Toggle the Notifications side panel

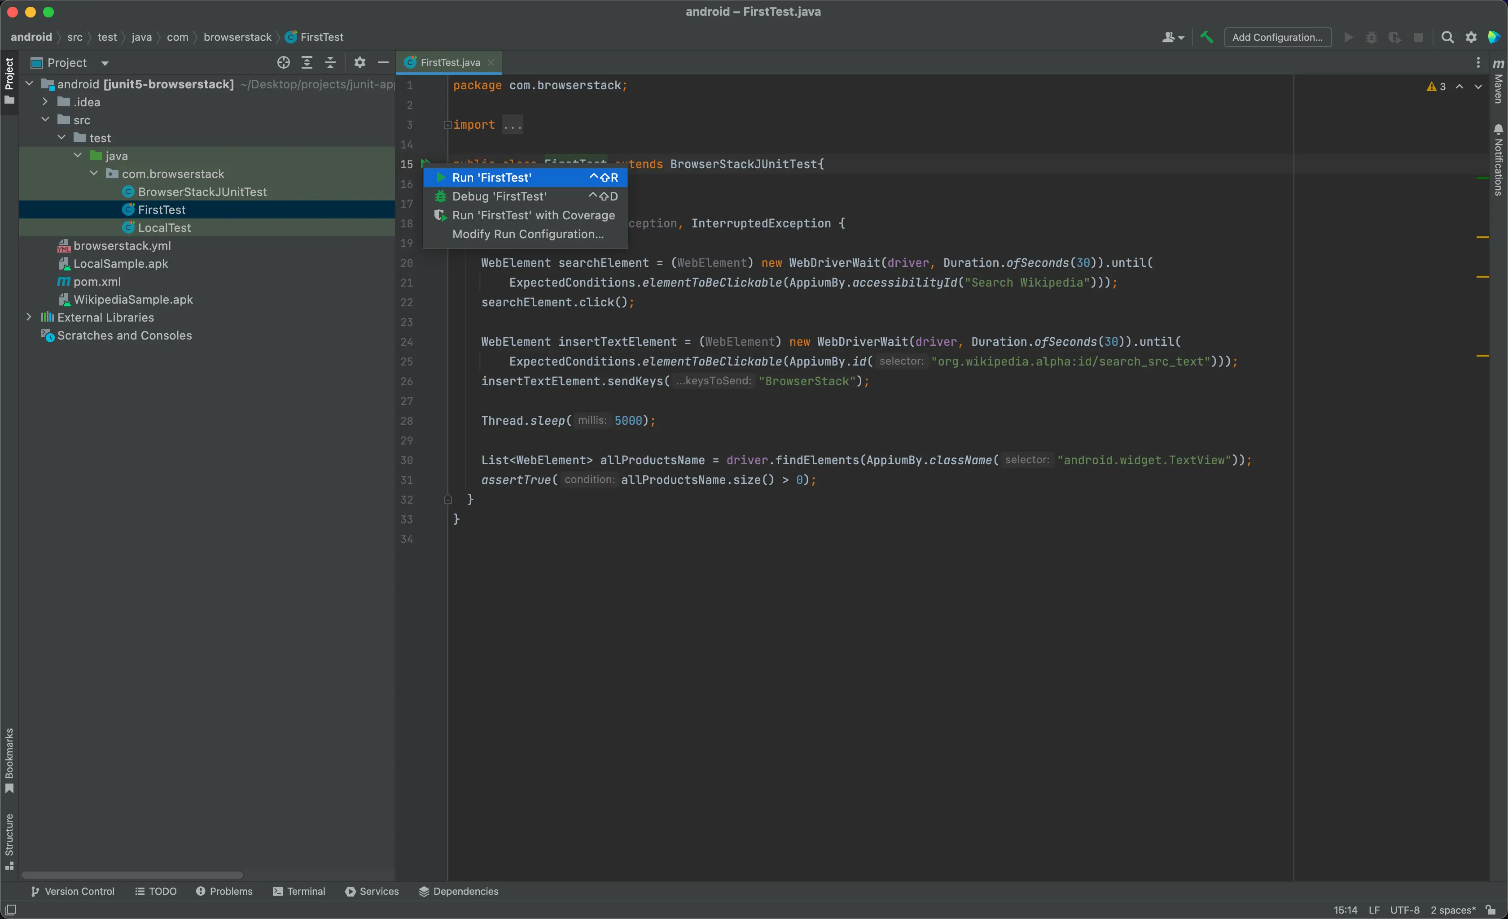[1498, 160]
